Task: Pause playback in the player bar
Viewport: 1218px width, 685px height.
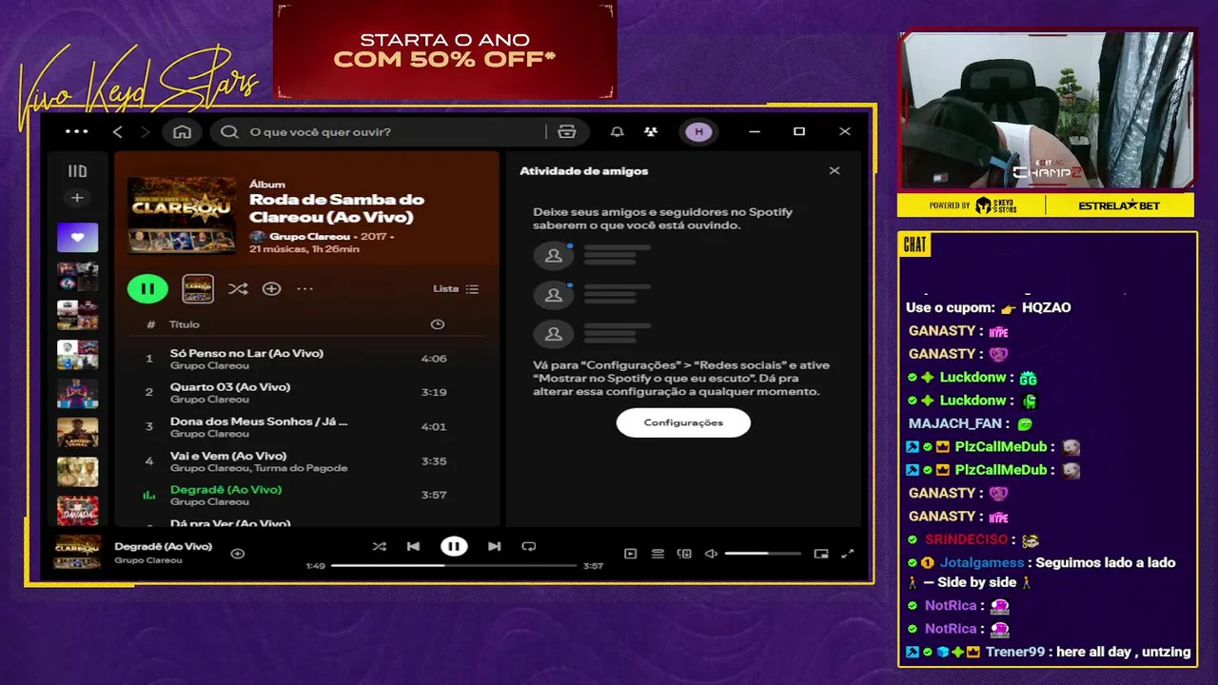Action: pyautogui.click(x=454, y=546)
